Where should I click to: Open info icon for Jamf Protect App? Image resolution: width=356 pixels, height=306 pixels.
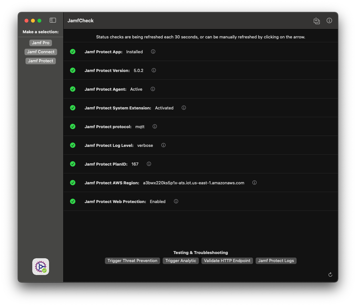coord(153,52)
